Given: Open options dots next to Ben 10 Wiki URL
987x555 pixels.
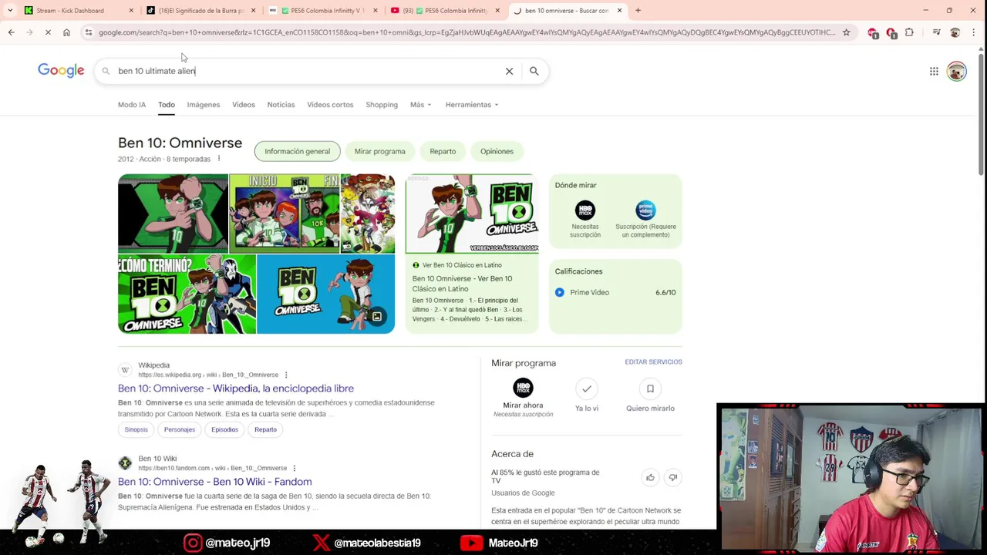Looking at the screenshot, I should pos(294,468).
